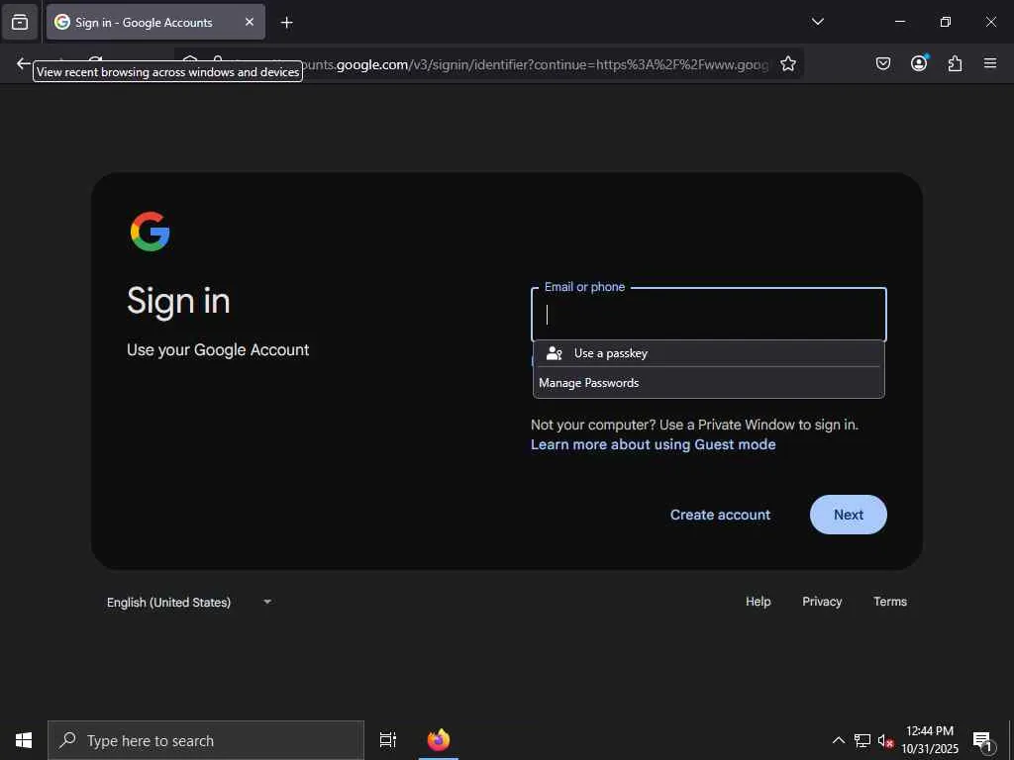Open the muted volume tray icon
Image resolution: width=1014 pixels, height=760 pixels.
click(x=885, y=740)
